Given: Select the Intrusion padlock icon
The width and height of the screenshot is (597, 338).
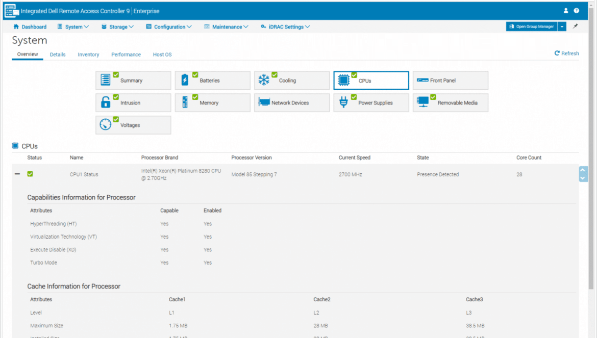Looking at the screenshot, I should coord(106,102).
